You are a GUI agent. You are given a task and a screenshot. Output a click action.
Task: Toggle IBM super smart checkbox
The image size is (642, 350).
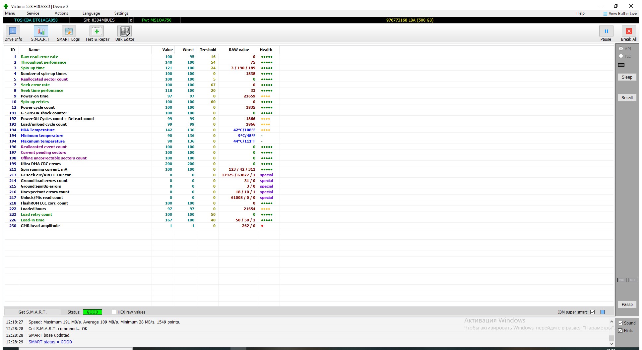point(593,312)
